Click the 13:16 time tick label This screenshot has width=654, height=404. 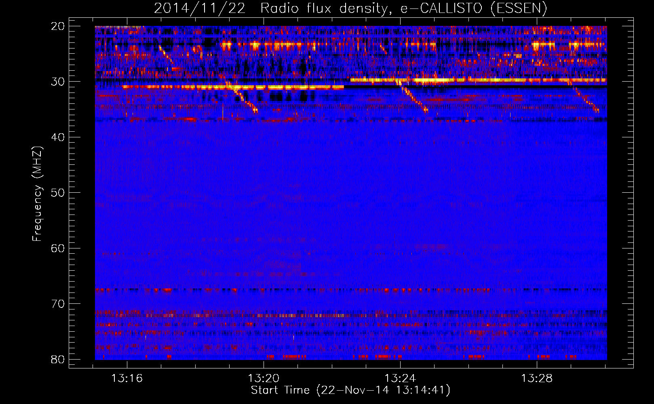point(127,379)
